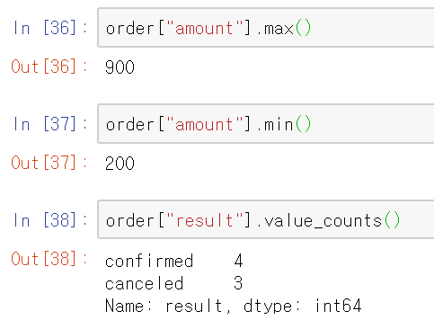Click the 'confirmed' row in the output
434x329 pixels.
174,261
